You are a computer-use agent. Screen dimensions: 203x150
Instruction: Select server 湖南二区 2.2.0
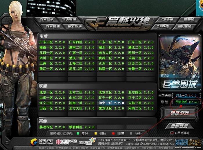click(x=82, y=47)
